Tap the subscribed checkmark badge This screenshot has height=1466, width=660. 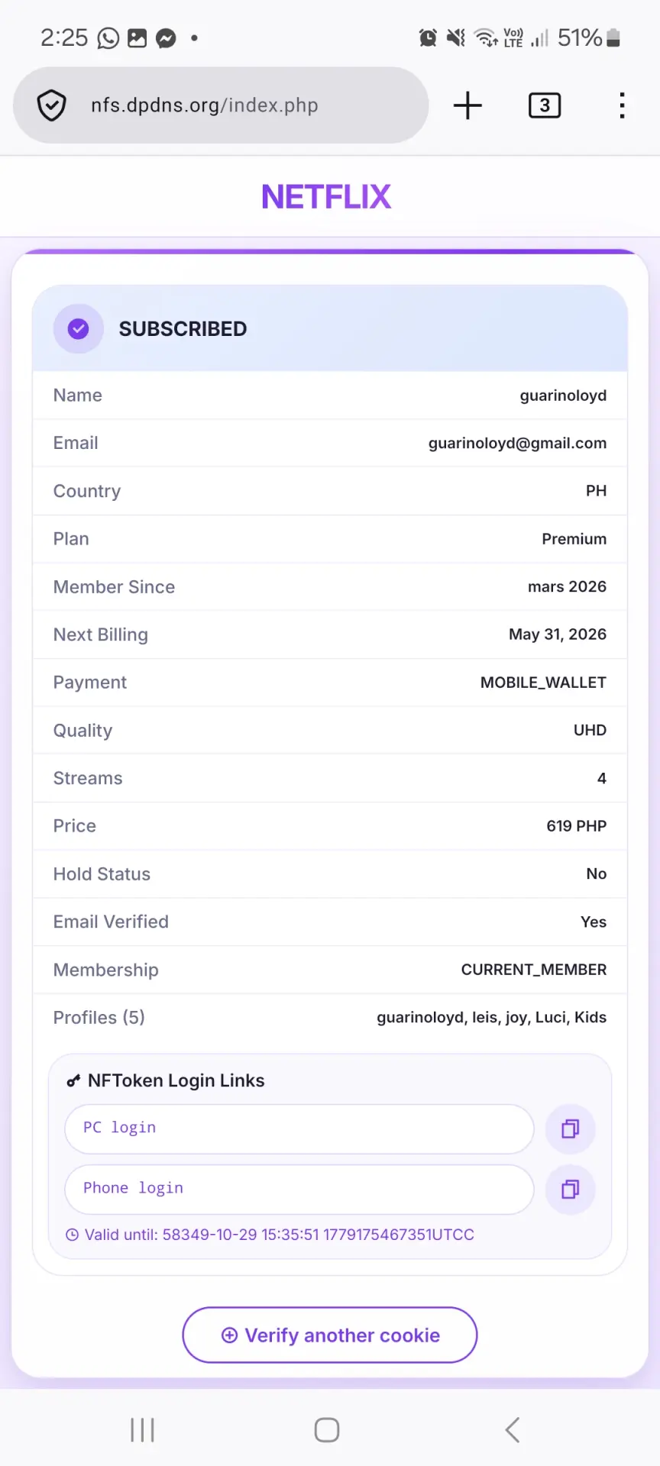(x=78, y=328)
